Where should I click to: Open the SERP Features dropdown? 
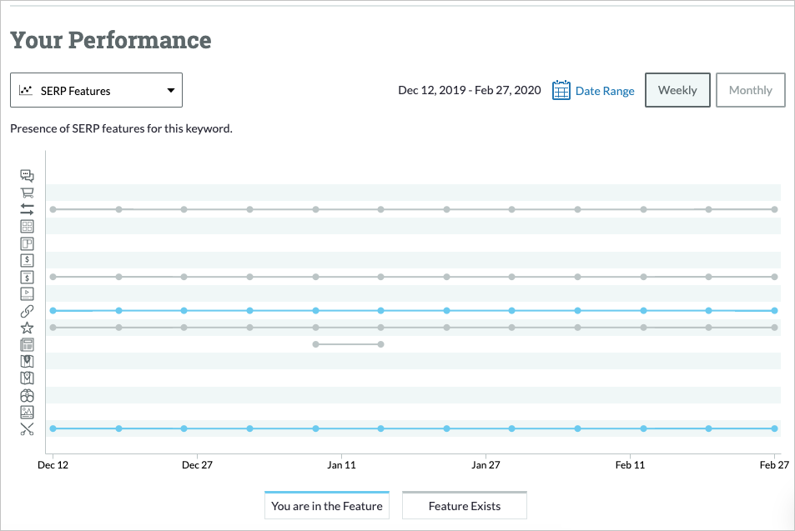(95, 90)
